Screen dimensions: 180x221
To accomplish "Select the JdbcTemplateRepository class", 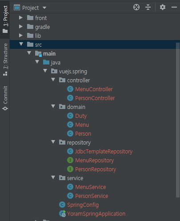I will tap(104, 152).
